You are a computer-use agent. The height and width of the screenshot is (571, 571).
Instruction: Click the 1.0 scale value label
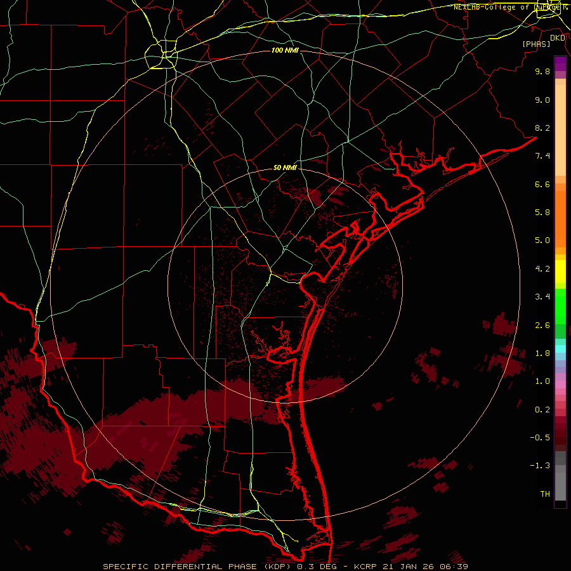click(x=542, y=381)
